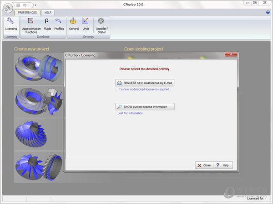Select the compressor with diffuser project thumbnail

click(x=39, y=167)
